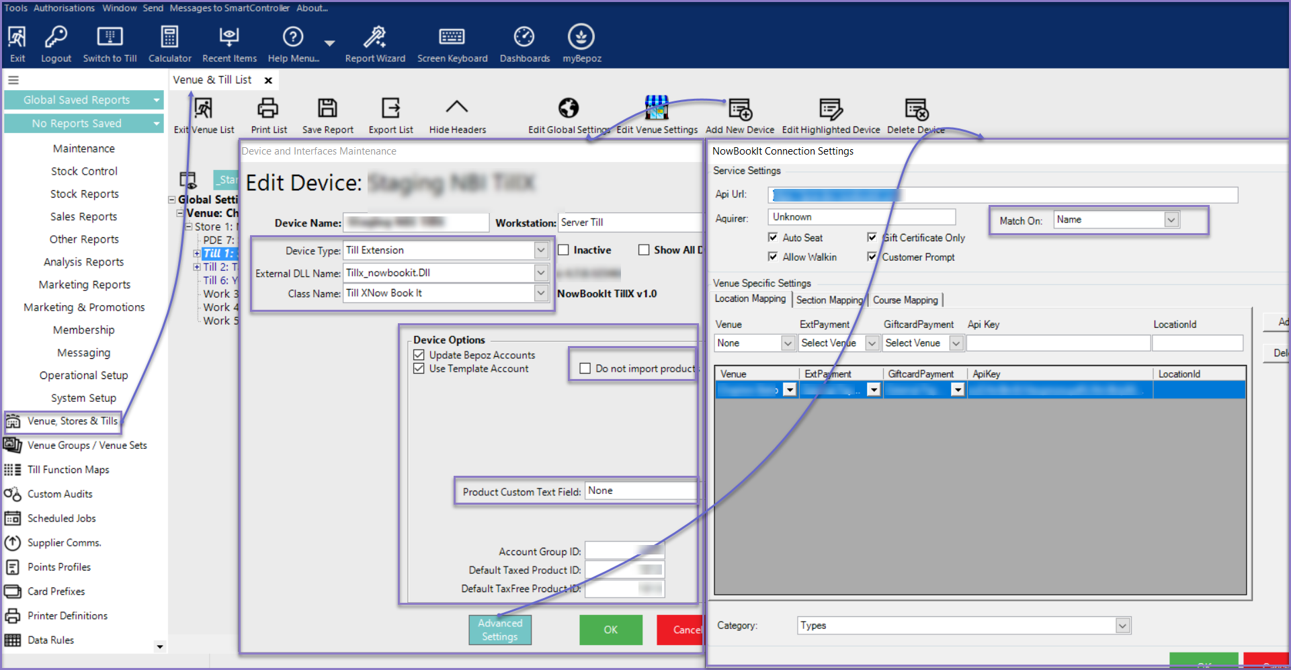Click Hide Headers chevron icon
The width and height of the screenshot is (1291, 670).
[x=457, y=107]
